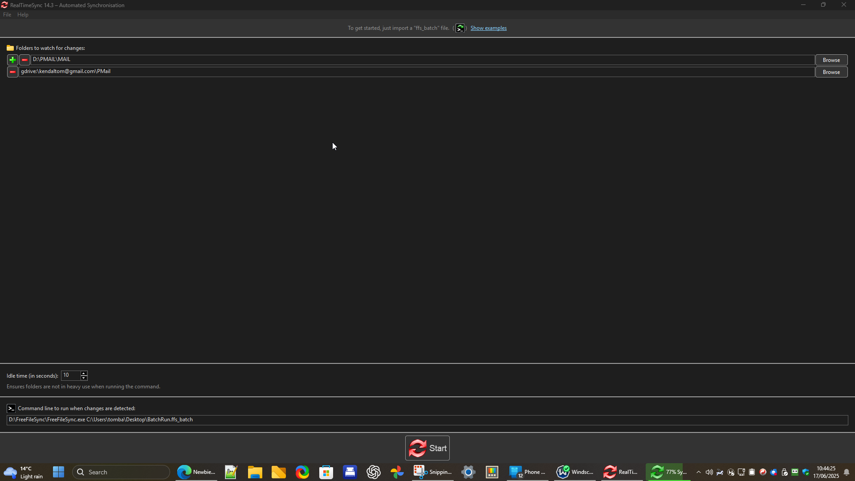Viewport: 855px width, 481px height.
Task: Open Notepad++ from the taskbar
Action: (231, 472)
